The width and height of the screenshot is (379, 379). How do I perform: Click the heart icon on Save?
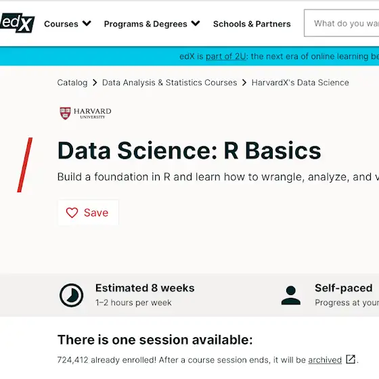72,213
